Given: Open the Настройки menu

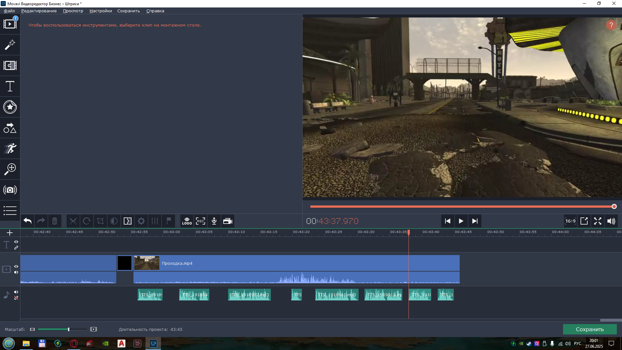Looking at the screenshot, I should (101, 11).
